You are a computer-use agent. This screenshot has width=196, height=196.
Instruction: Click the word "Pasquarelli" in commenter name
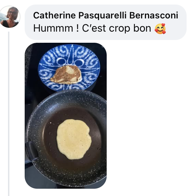(103, 15)
